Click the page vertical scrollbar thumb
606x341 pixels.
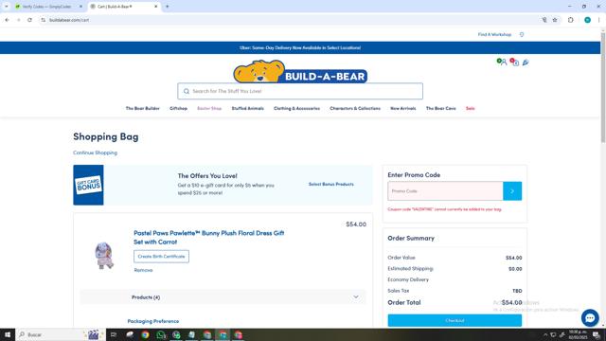pos(603,87)
